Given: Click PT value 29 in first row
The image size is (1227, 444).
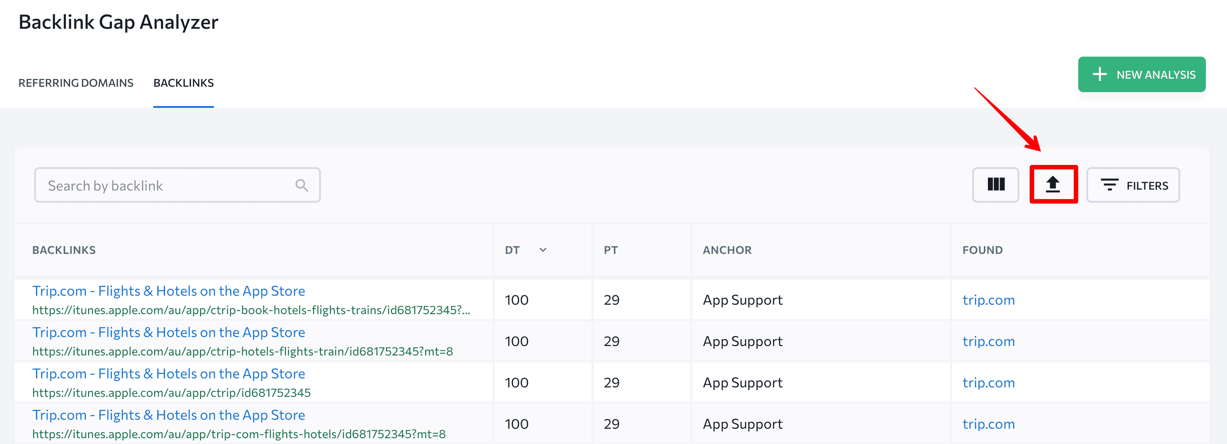Looking at the screenshot, I should (x=612, y=300).
